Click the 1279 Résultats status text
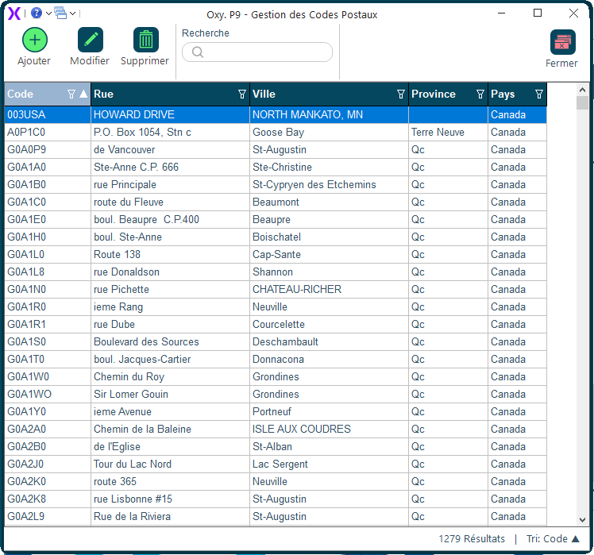The height and width of the screenshot is (555, 594). pyautogui.click(x=472, y=538)
